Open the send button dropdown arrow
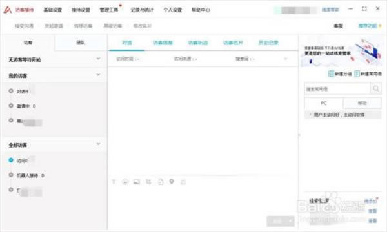 pyautogui.click(x=291, y=221)
